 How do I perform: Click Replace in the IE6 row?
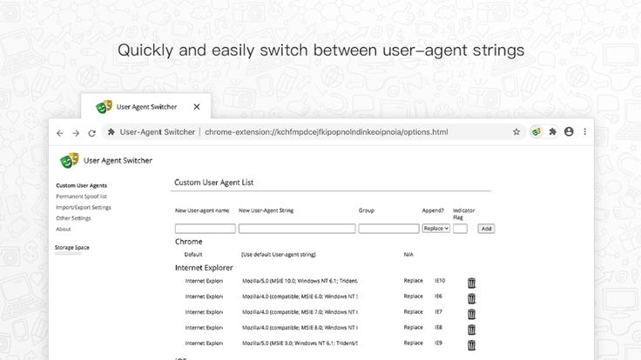[x=414, y=296]
